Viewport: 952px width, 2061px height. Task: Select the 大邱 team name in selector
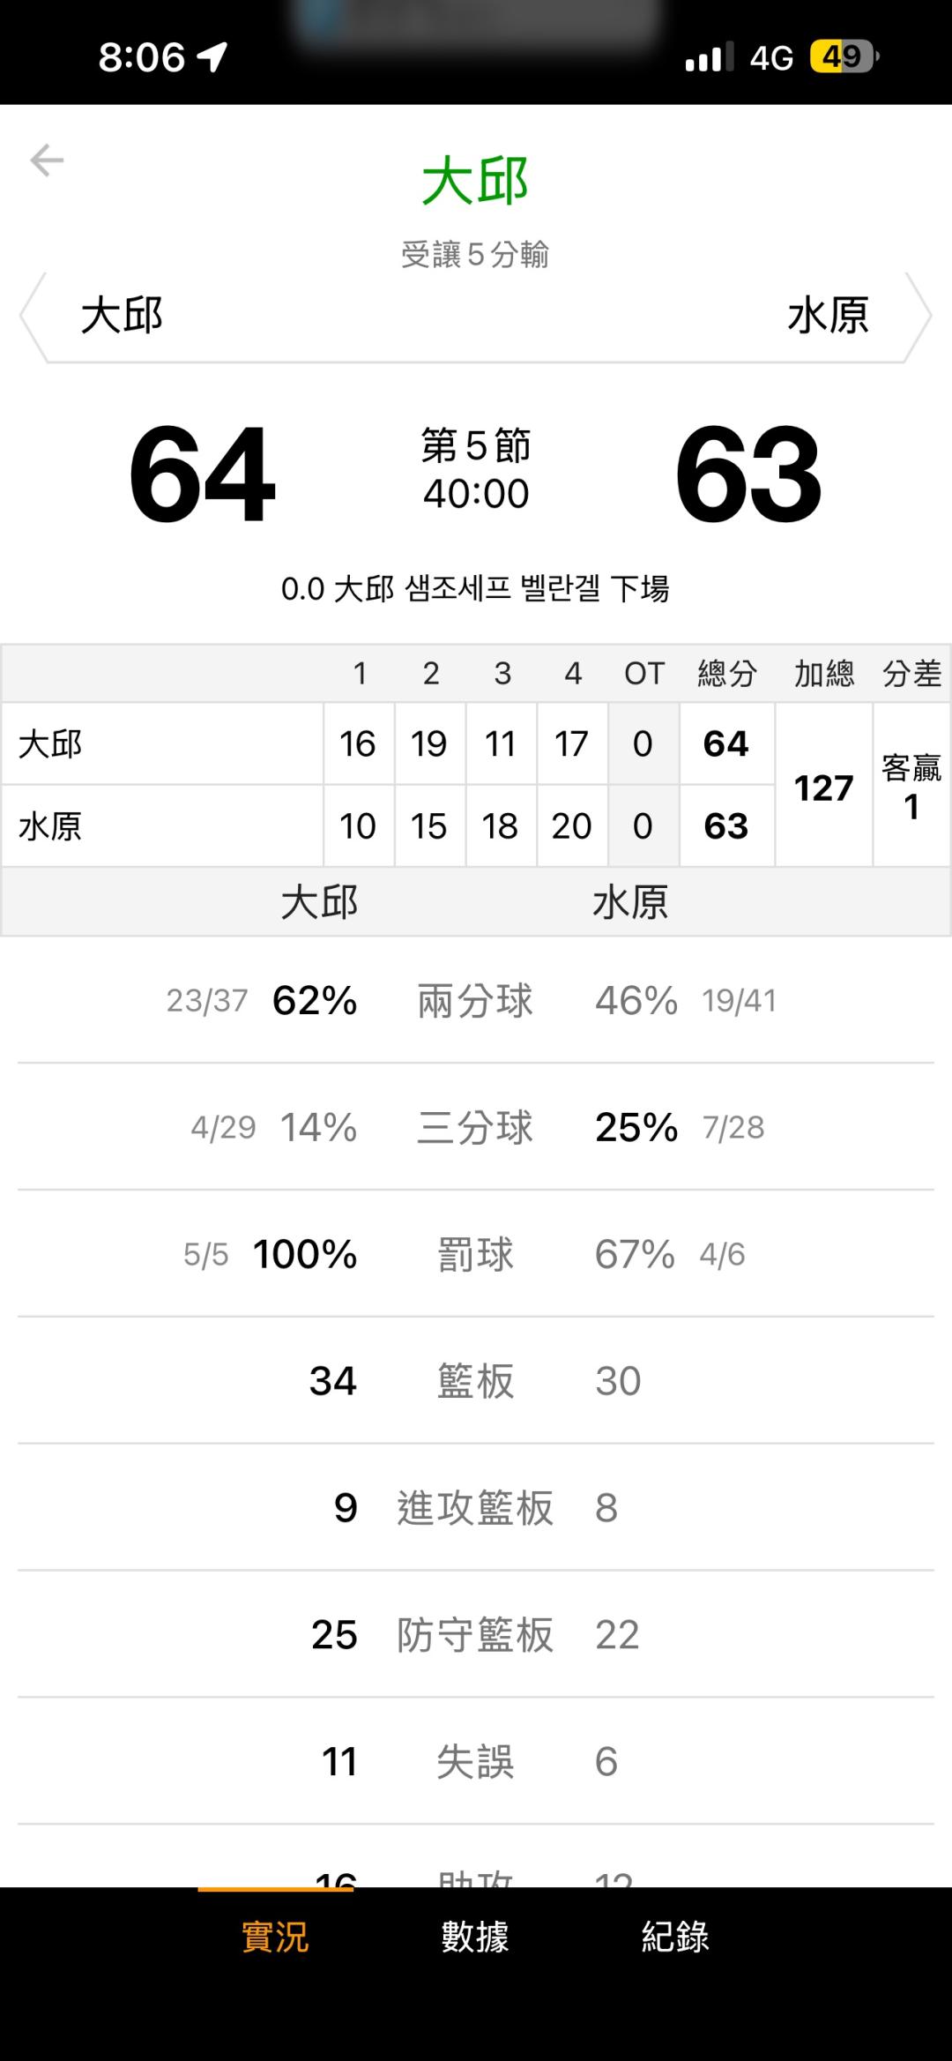coord(123,316)
